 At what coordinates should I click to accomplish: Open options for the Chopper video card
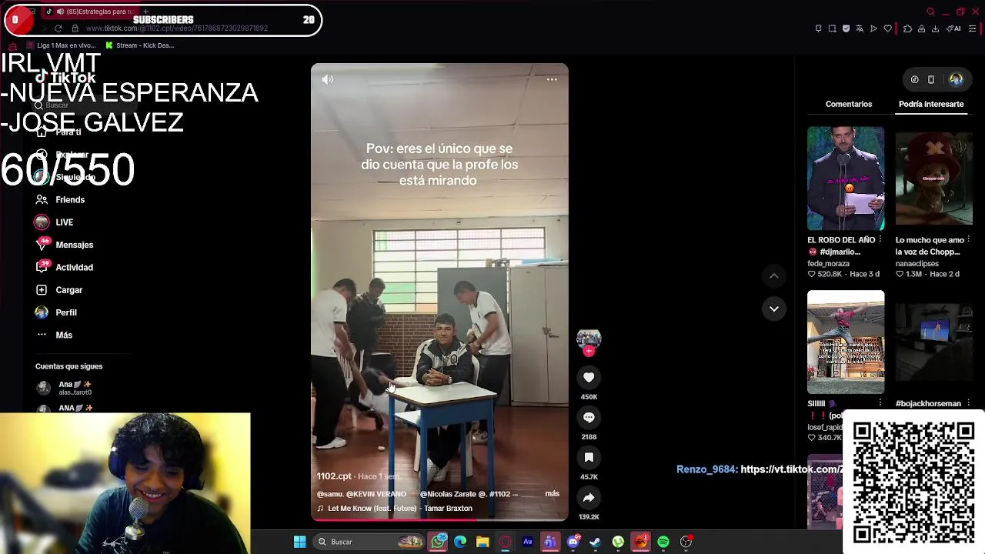[969, 239]
